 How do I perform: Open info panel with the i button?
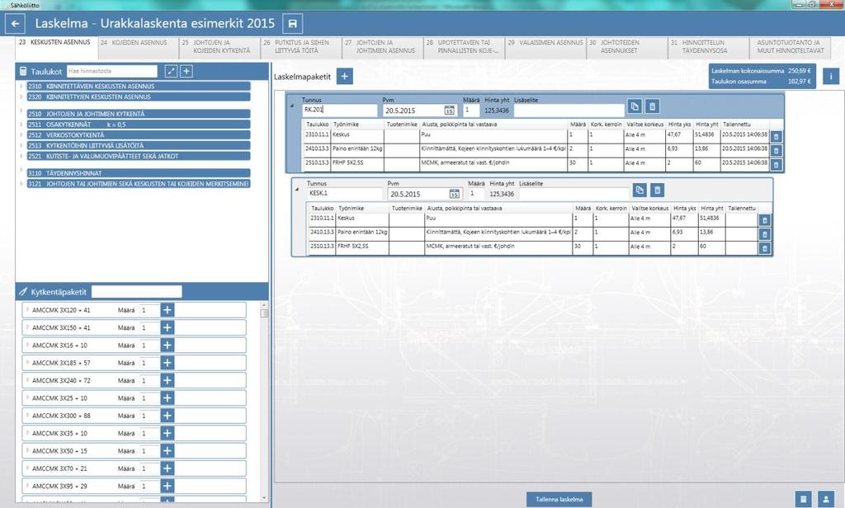click(x=830, y=77)
